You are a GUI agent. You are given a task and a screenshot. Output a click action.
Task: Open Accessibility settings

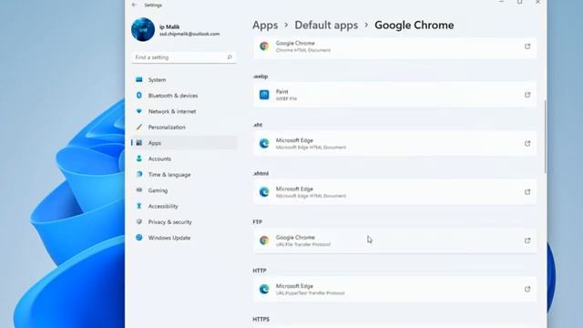point(184,206)
